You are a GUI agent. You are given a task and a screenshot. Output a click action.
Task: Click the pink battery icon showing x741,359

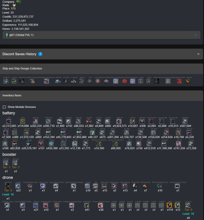point(178,144)
